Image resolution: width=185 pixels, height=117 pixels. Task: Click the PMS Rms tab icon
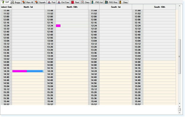point(106,2)
